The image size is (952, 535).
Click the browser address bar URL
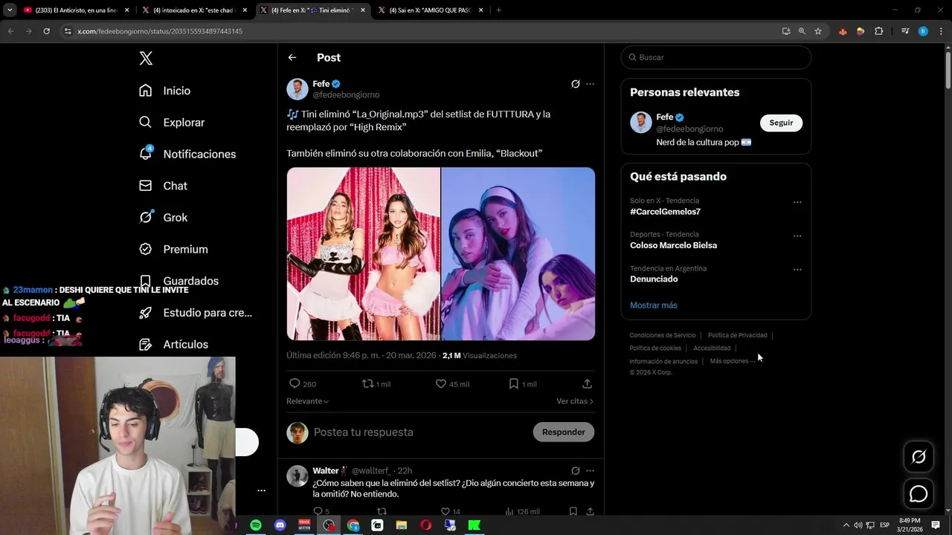pyautogui.click(x=160, y=31)
